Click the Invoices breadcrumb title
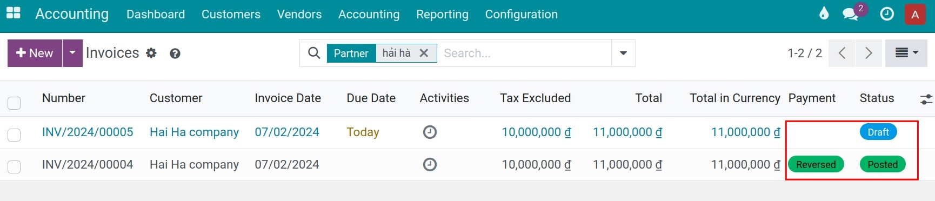The width and height of the screenshot is (935, 201). click(x=112, y=53)
